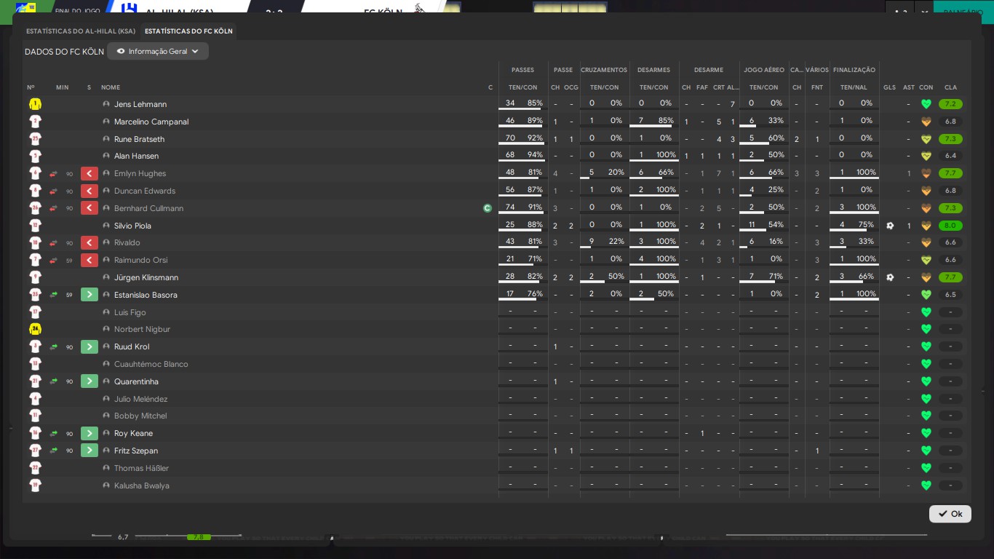Open Thomas Häßler's player profile

(141, 468)
